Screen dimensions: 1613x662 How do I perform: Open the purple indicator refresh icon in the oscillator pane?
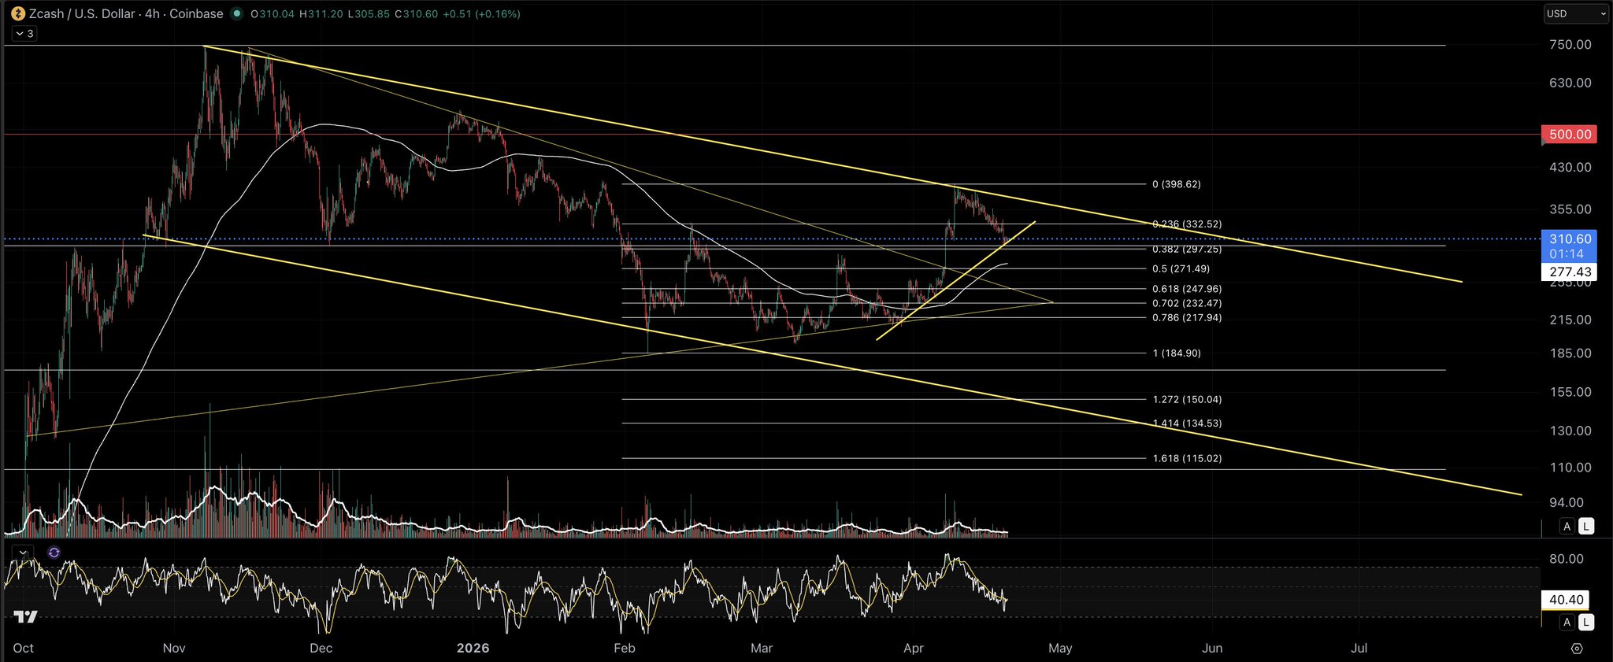[x=54, y=553]
